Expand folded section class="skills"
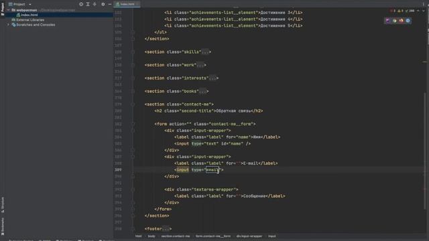This screenshot has width=429, height=241. tap(133, 52)
